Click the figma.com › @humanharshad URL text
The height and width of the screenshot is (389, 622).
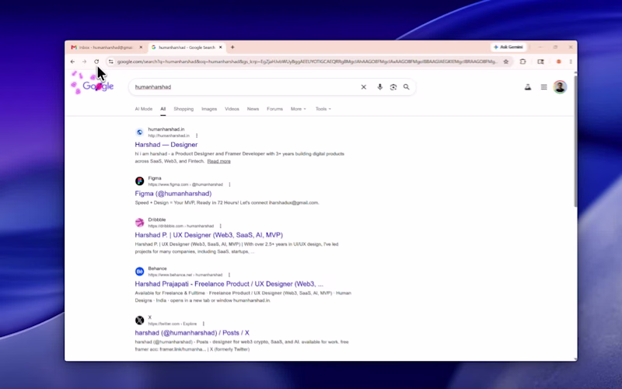pos(185,184)
